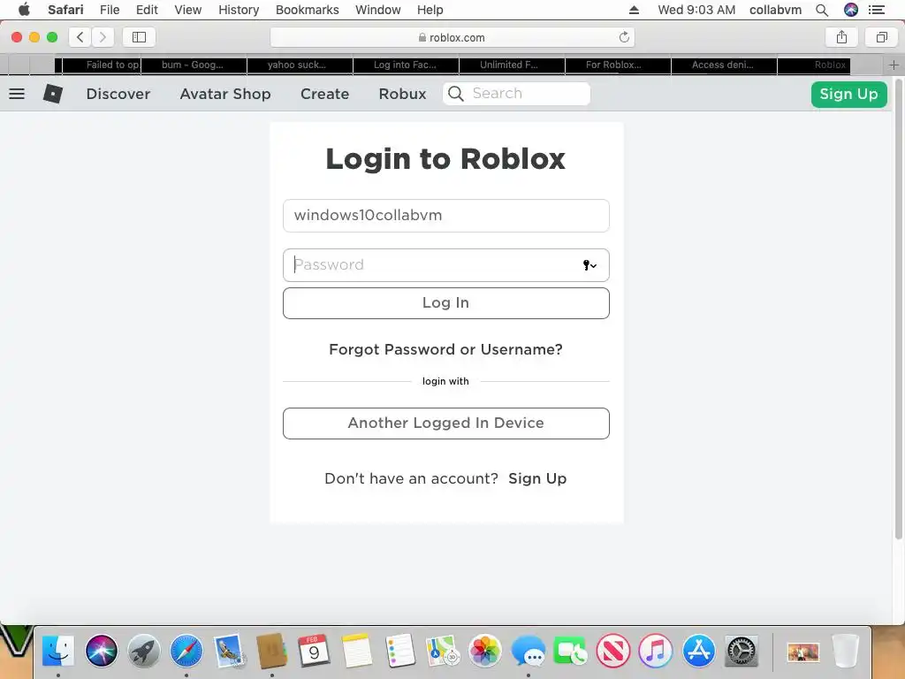Image resolution: width=905 pixels, height=679 pixels.
Task: Open the Roblox hamburger navigation menu
Action: pos(17,94)
